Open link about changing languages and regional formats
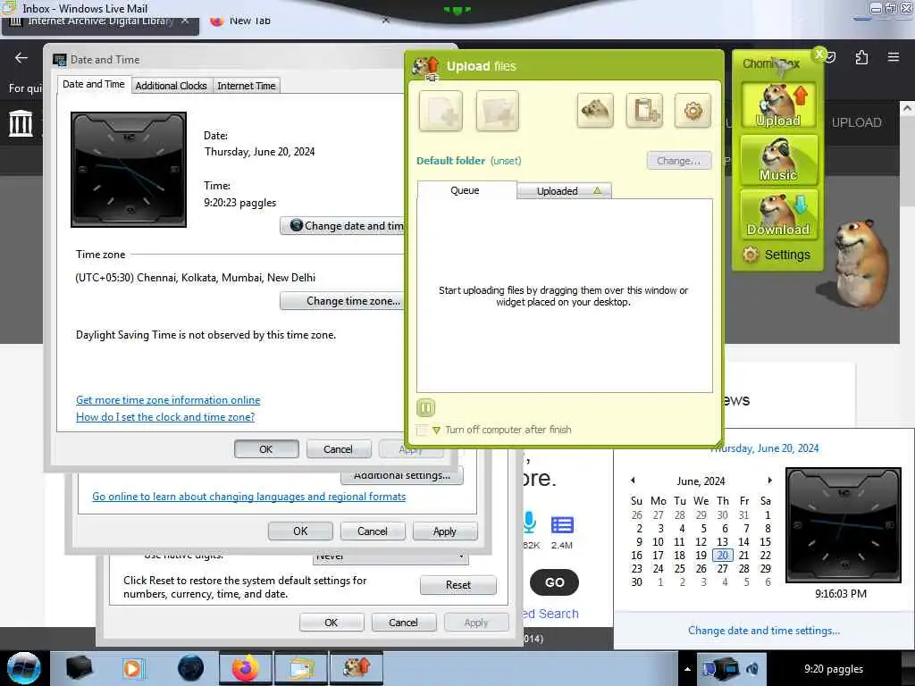The image size is (915, 686). (249, 497)
